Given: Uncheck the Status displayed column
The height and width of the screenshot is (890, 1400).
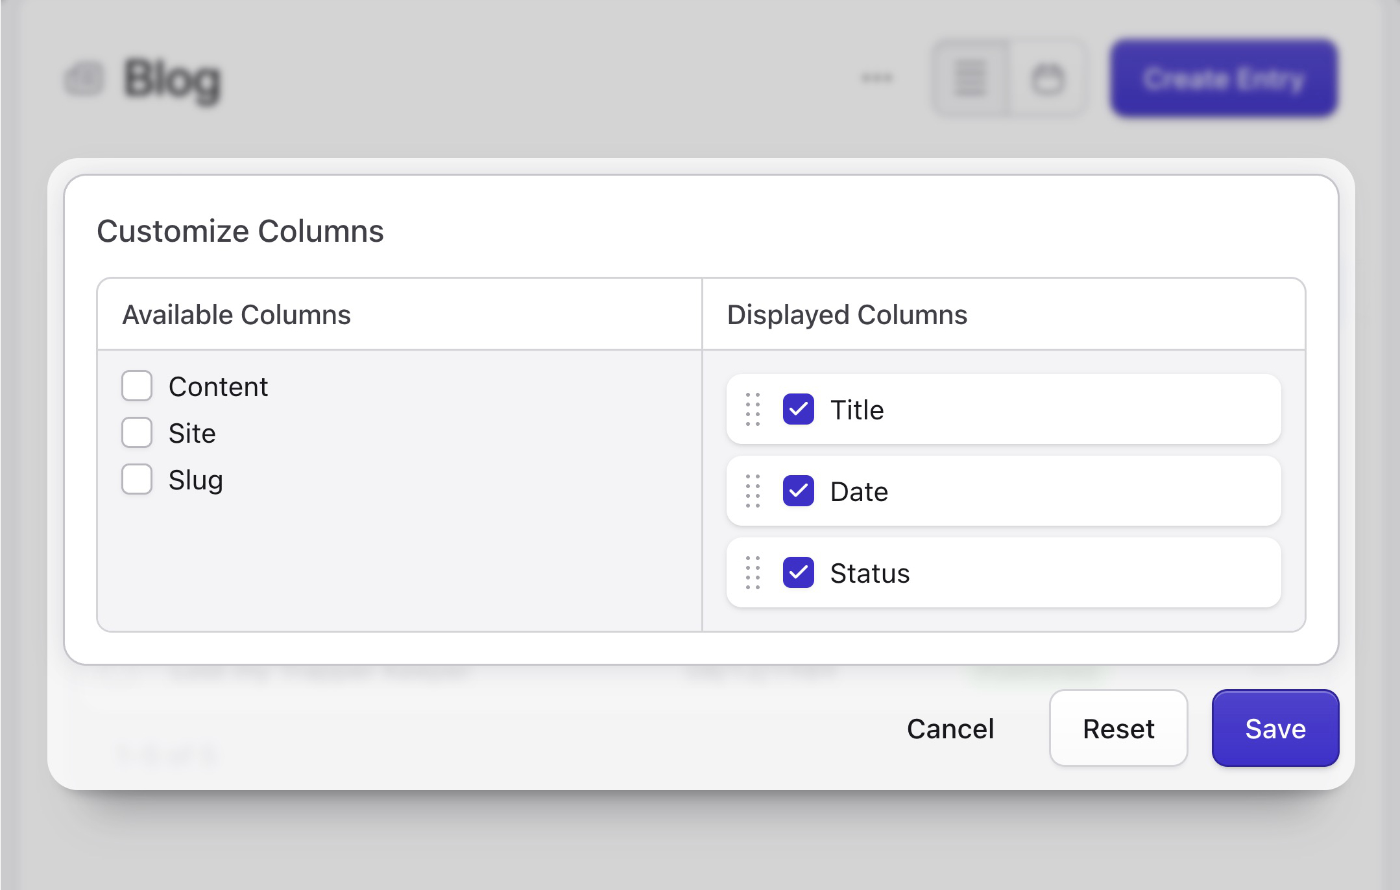Looking at the screenshot, I should pos(799,573).
